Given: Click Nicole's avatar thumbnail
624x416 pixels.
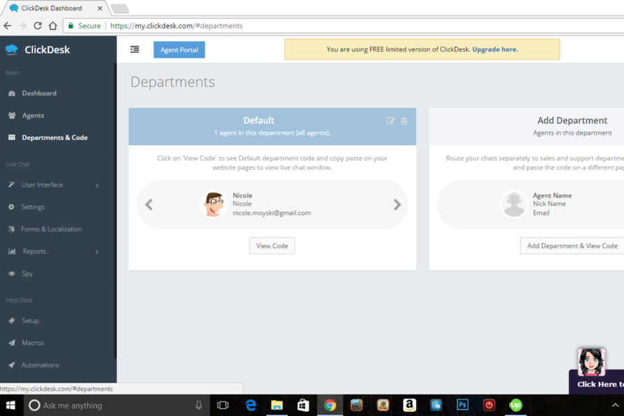Looking at the screenshot, I should click(x=214, y=205).
